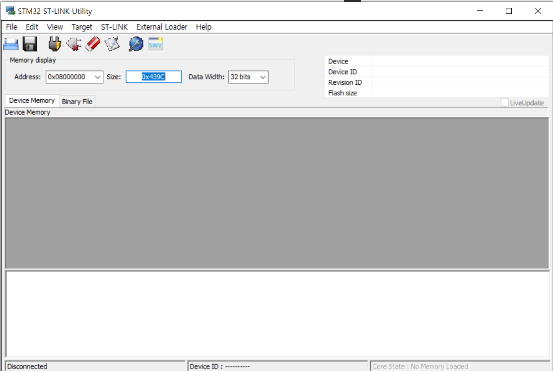
Task: Click the Device Memory grid area
Action: click(277, 193)
